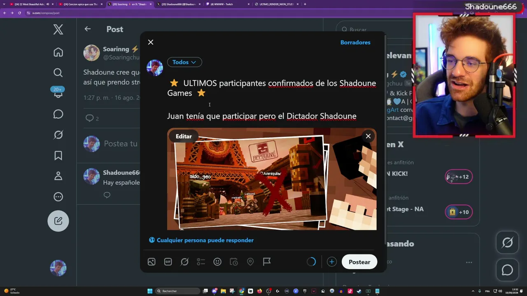Reload the current page
The image size is (527, 296).
[x=19, y=13]
